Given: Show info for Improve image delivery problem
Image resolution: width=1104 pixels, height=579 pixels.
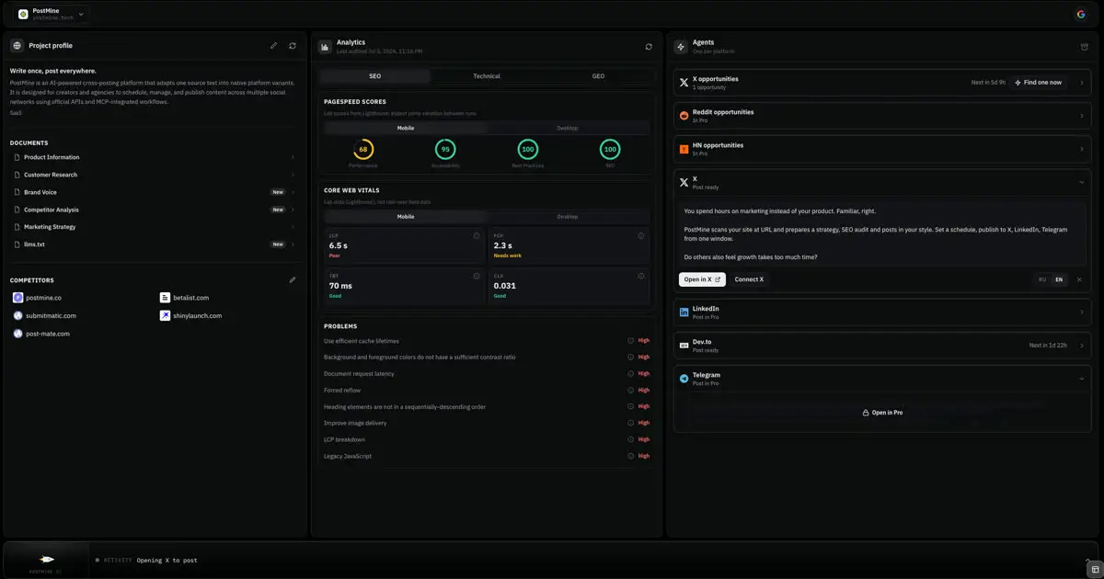Looking at the screenshot, I should (x=631, y=423).
